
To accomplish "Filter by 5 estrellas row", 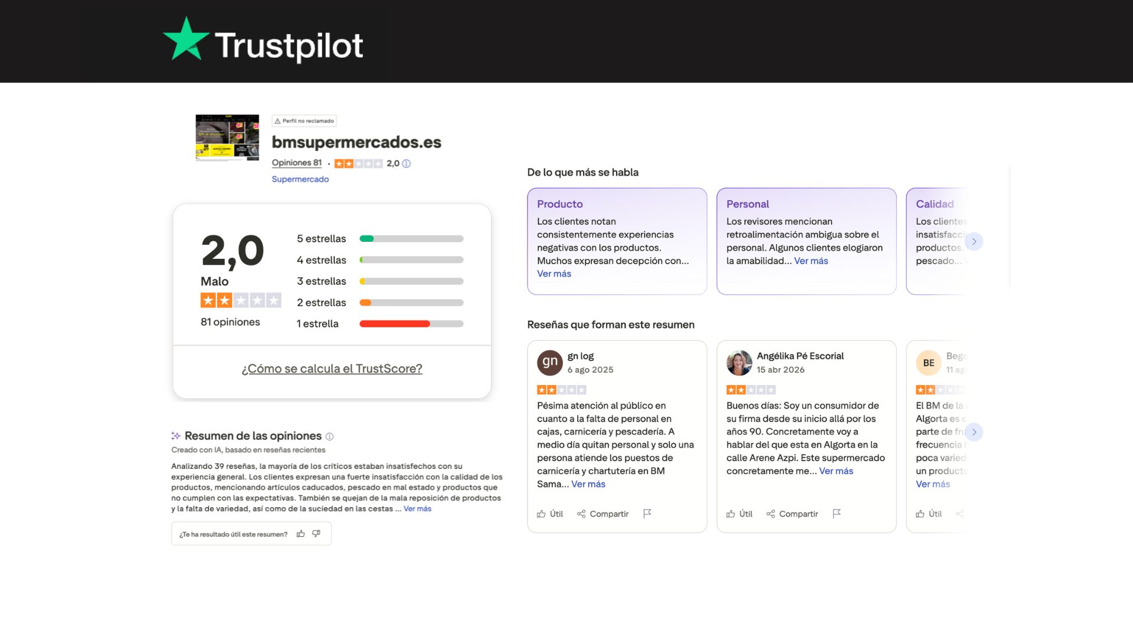I will 380,239.
